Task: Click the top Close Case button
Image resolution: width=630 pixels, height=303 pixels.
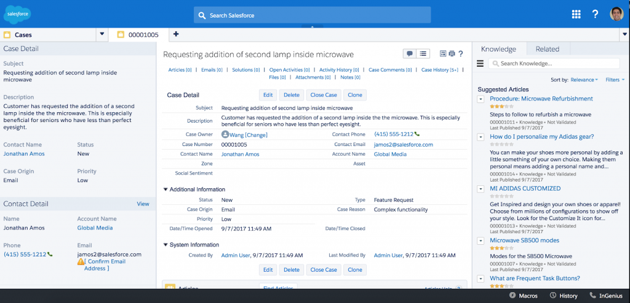Action: [324, 95]
